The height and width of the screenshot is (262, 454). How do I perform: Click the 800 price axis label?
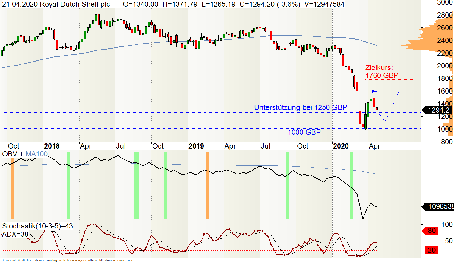447,142
